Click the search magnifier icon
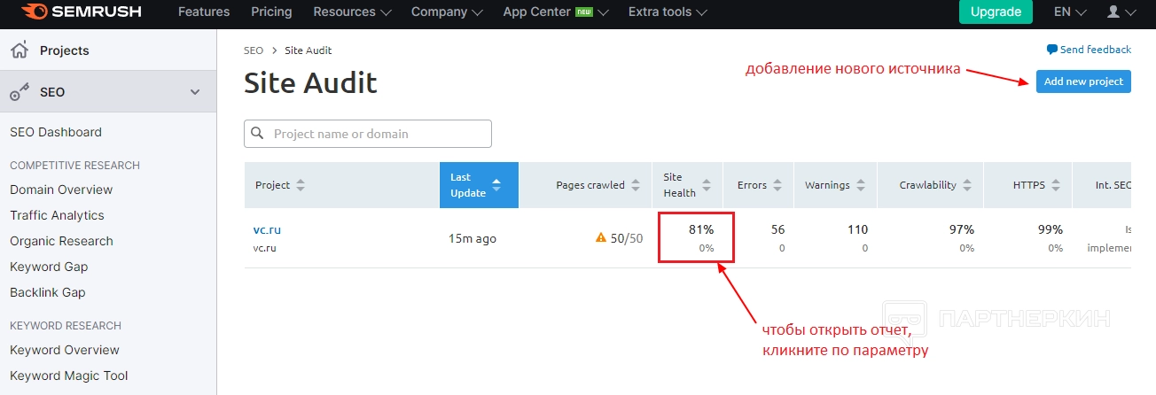 coord(258,134)
